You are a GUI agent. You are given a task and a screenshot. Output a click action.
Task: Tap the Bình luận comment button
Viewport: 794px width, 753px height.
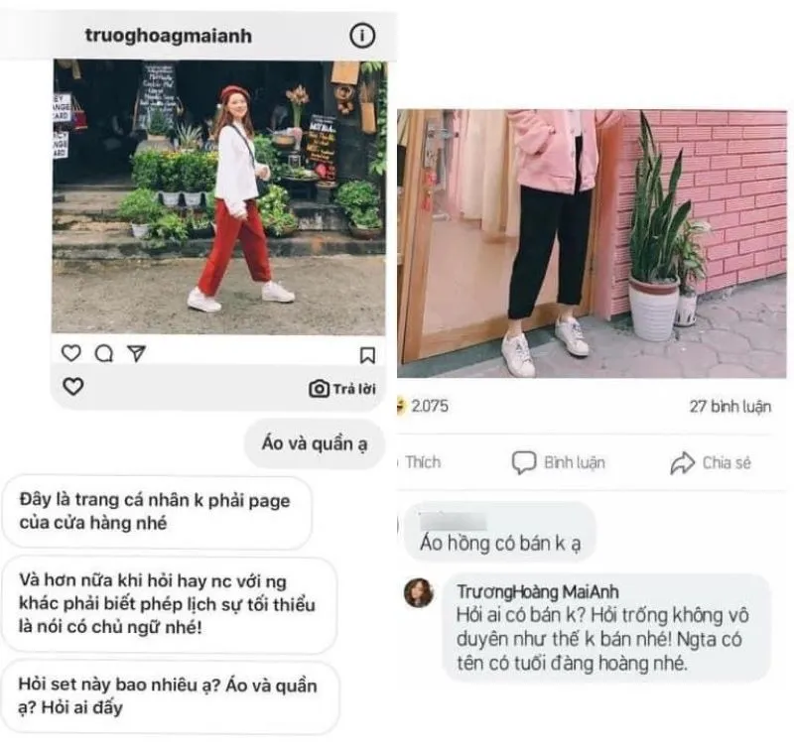559,462
